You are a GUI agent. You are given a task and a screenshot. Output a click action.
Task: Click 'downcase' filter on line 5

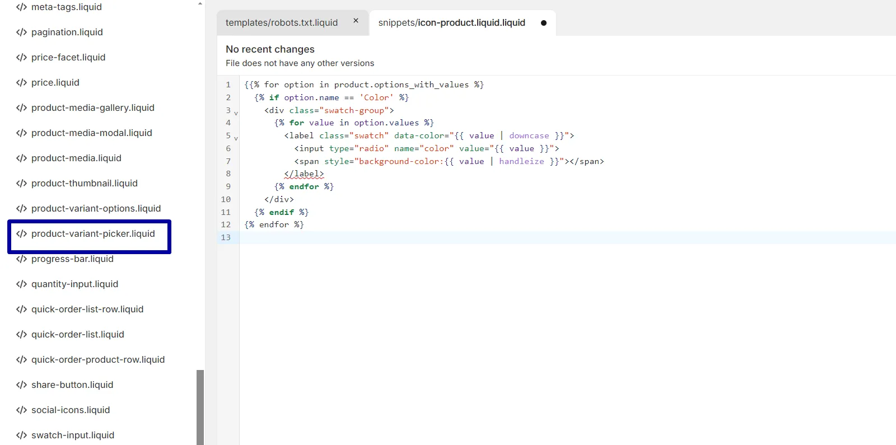click(529, 136)
